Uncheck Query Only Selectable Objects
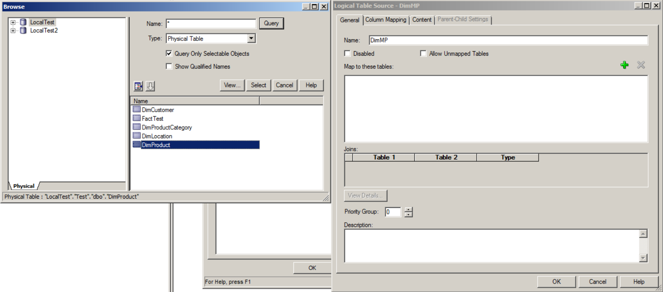 (169, 54)
